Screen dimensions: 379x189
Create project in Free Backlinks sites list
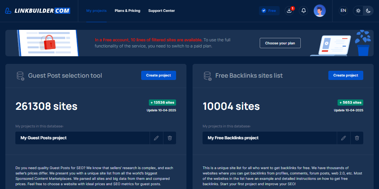tap(346, 75)
